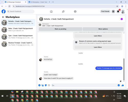Open Chrome three-dot menu
Image resolution: width=128 pixels, height=102 pixels.
click(x=126, y=6)
